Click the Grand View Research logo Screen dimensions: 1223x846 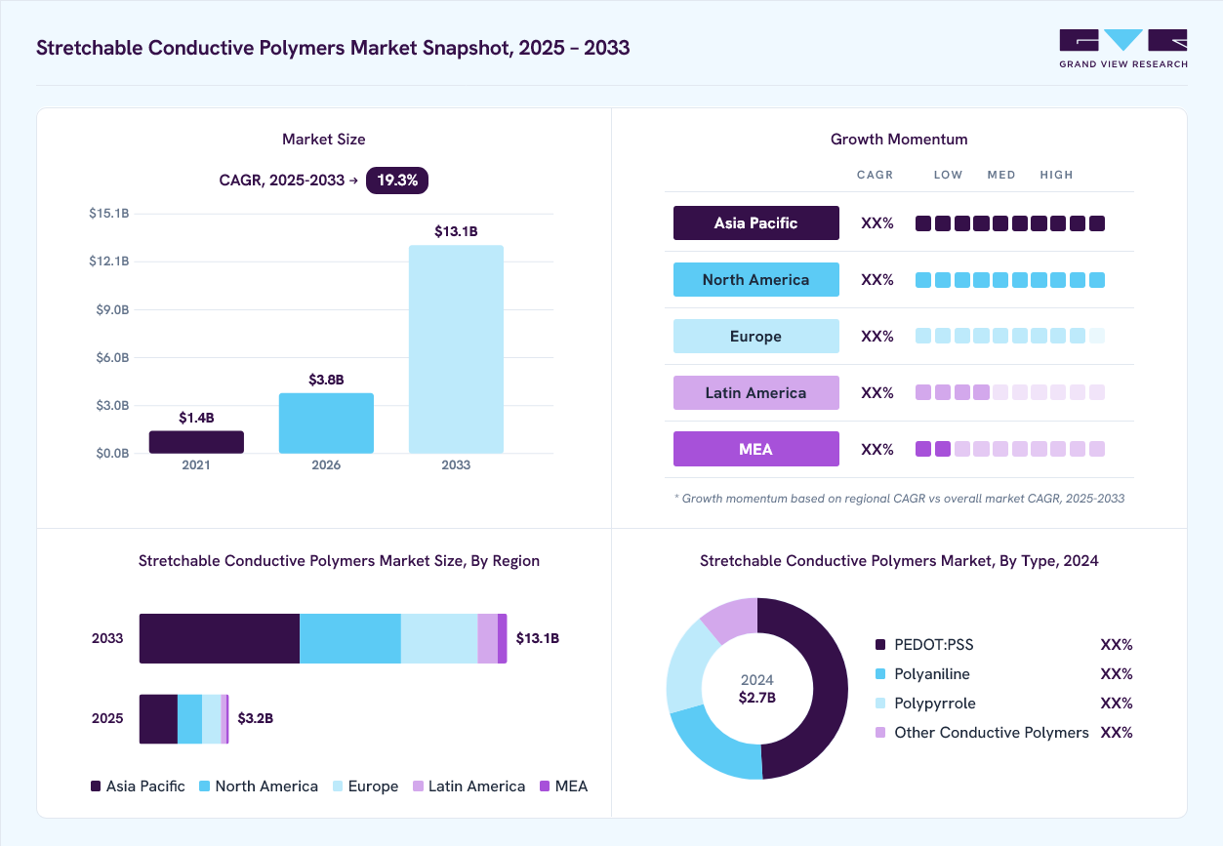[1123, 49]
